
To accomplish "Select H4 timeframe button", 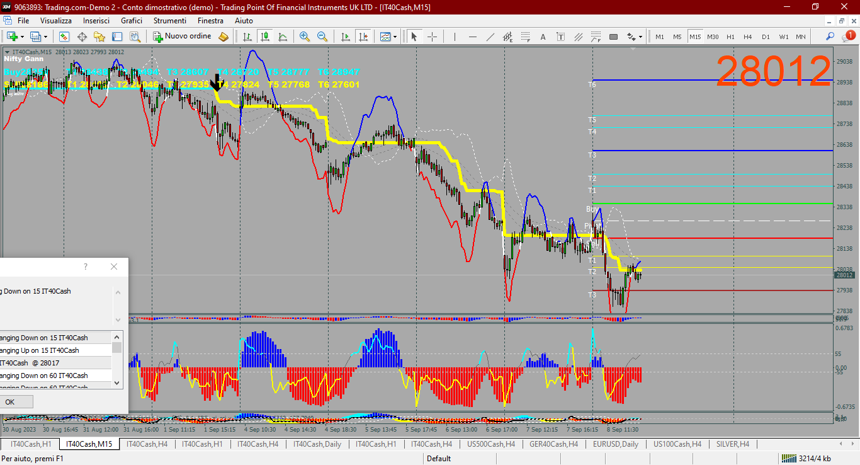I will pos(748,37).
